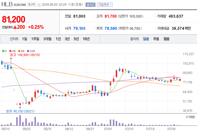Click the 최저 45,150 (05/21) low label
197x132 pixels.
tap(20, 111)
